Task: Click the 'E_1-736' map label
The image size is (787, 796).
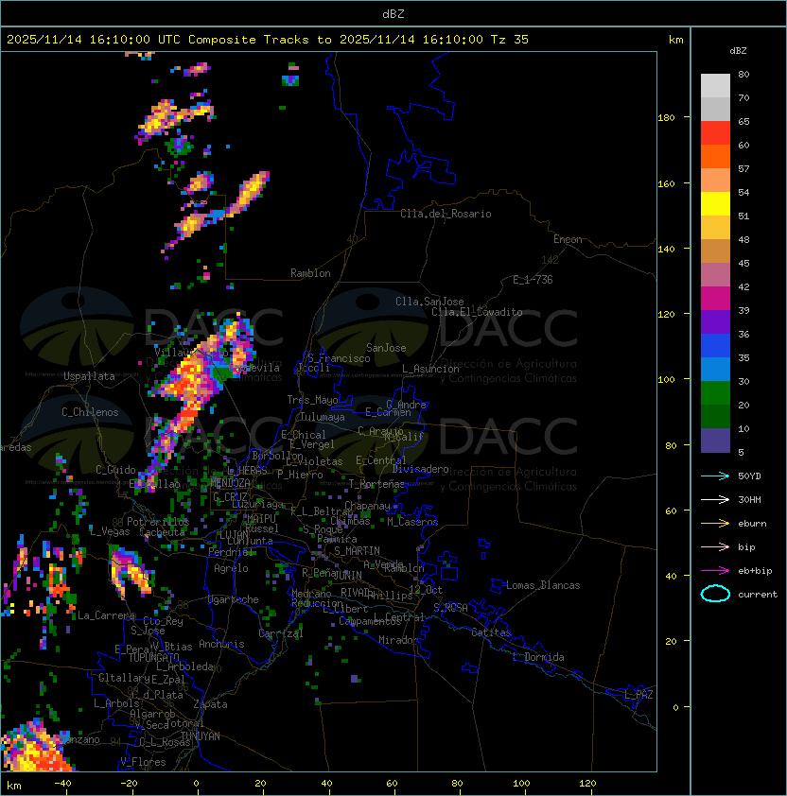Action: (x=533, y=280)
